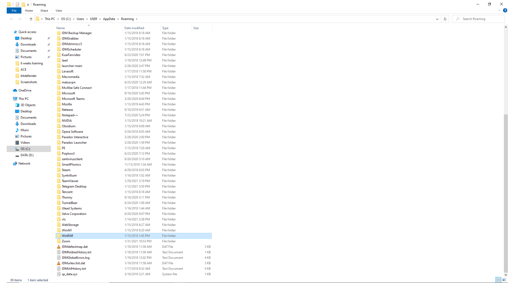The width and height of the screenshot is (508, 283).
Task: Select the Mozilla folder
Action: 67,104
